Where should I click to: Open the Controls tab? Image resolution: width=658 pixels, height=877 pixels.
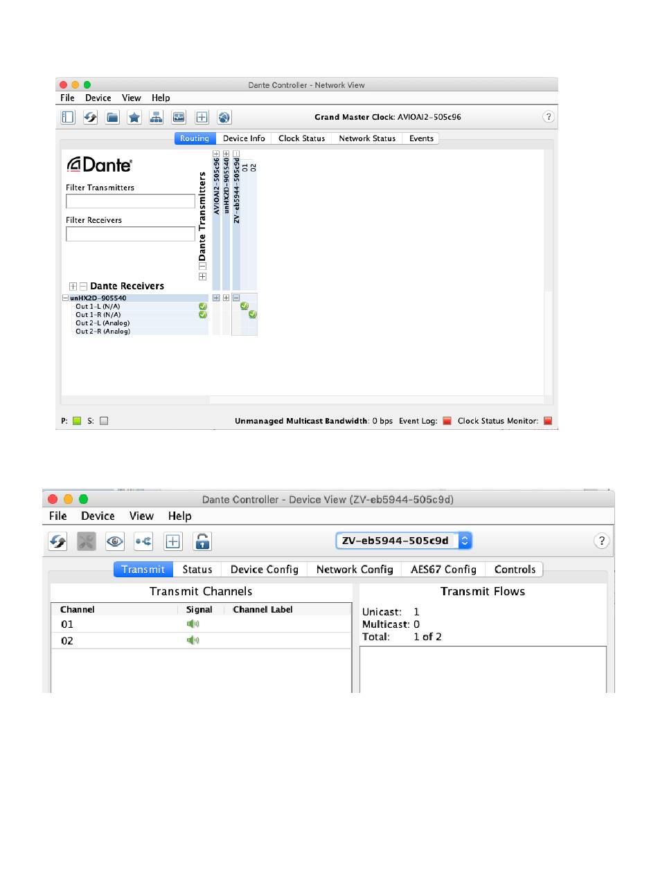tap(515, 569)
